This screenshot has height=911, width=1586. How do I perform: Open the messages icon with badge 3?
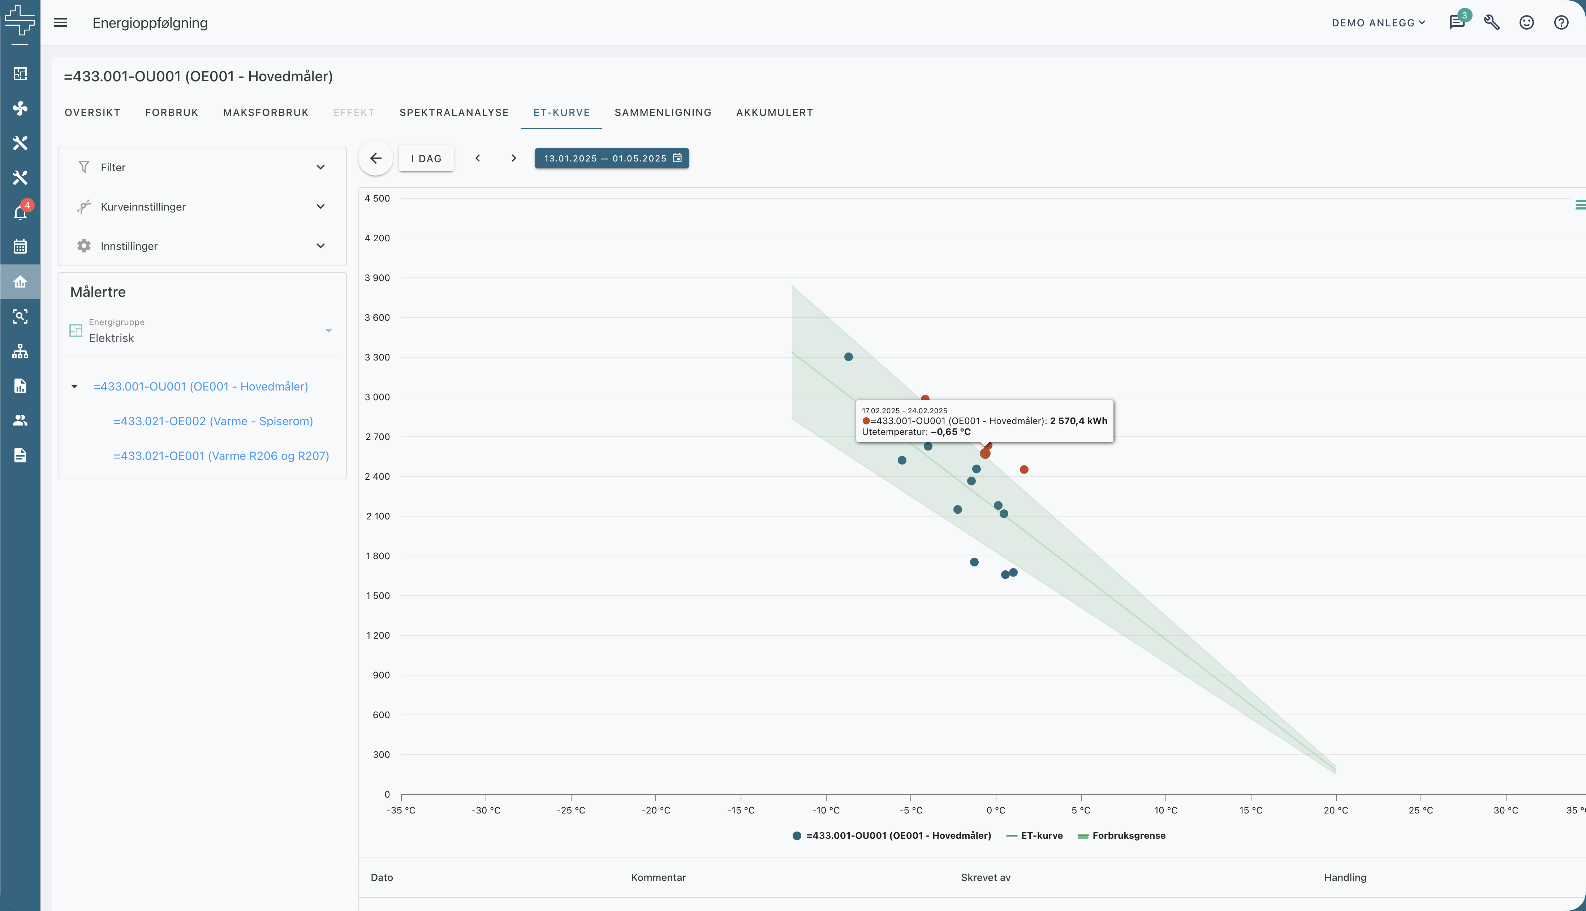[1457, 22]
